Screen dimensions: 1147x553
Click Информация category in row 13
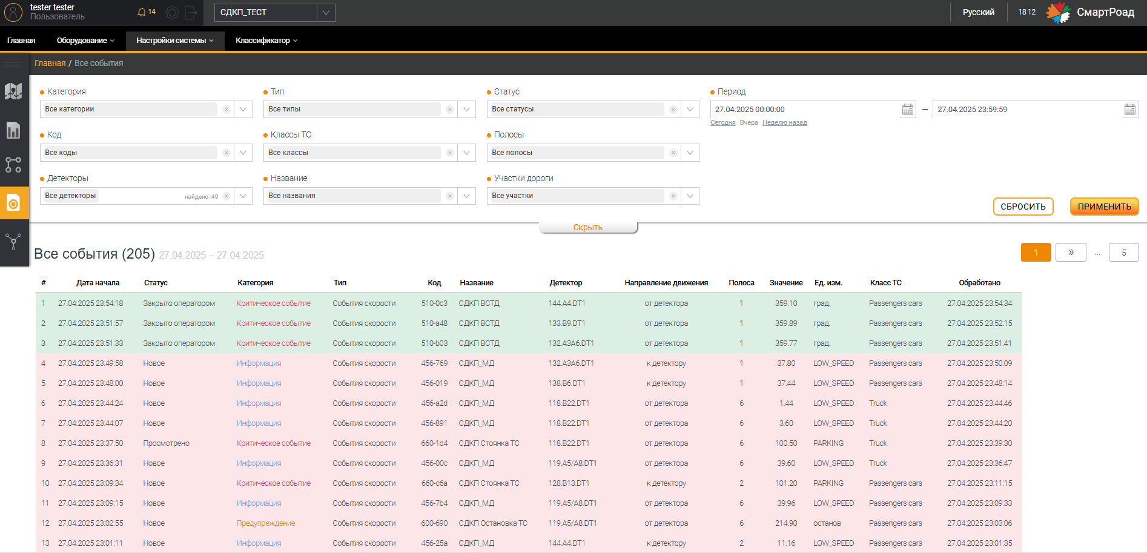(x=259, y=543)
